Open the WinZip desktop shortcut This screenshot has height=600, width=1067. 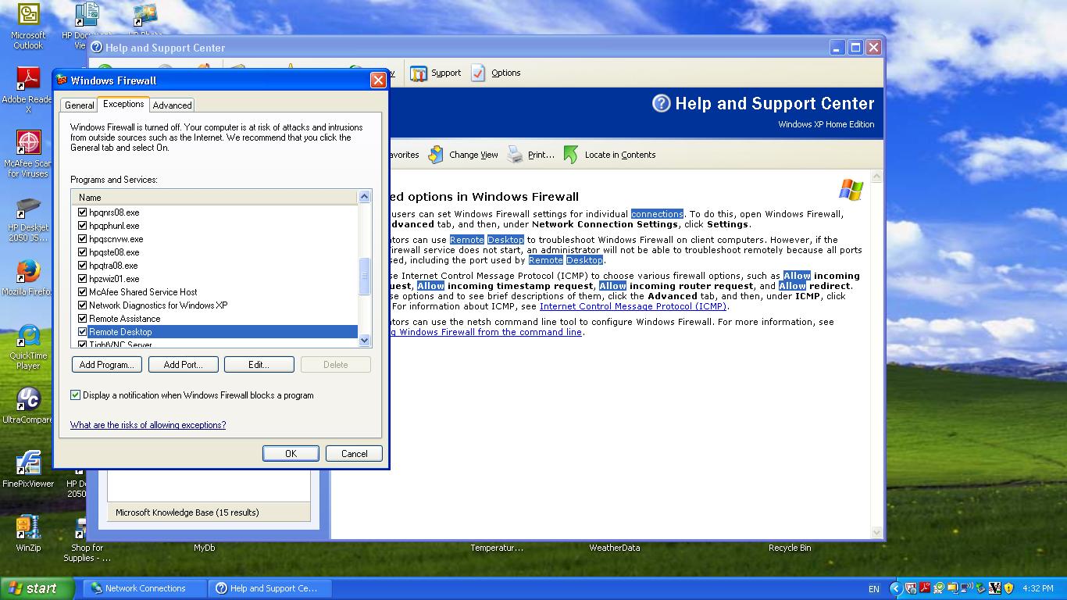click(x=28, y=528)
